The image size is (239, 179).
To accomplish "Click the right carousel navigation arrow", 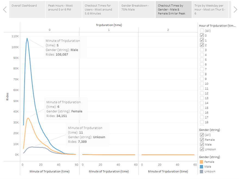I will (235, 10).
